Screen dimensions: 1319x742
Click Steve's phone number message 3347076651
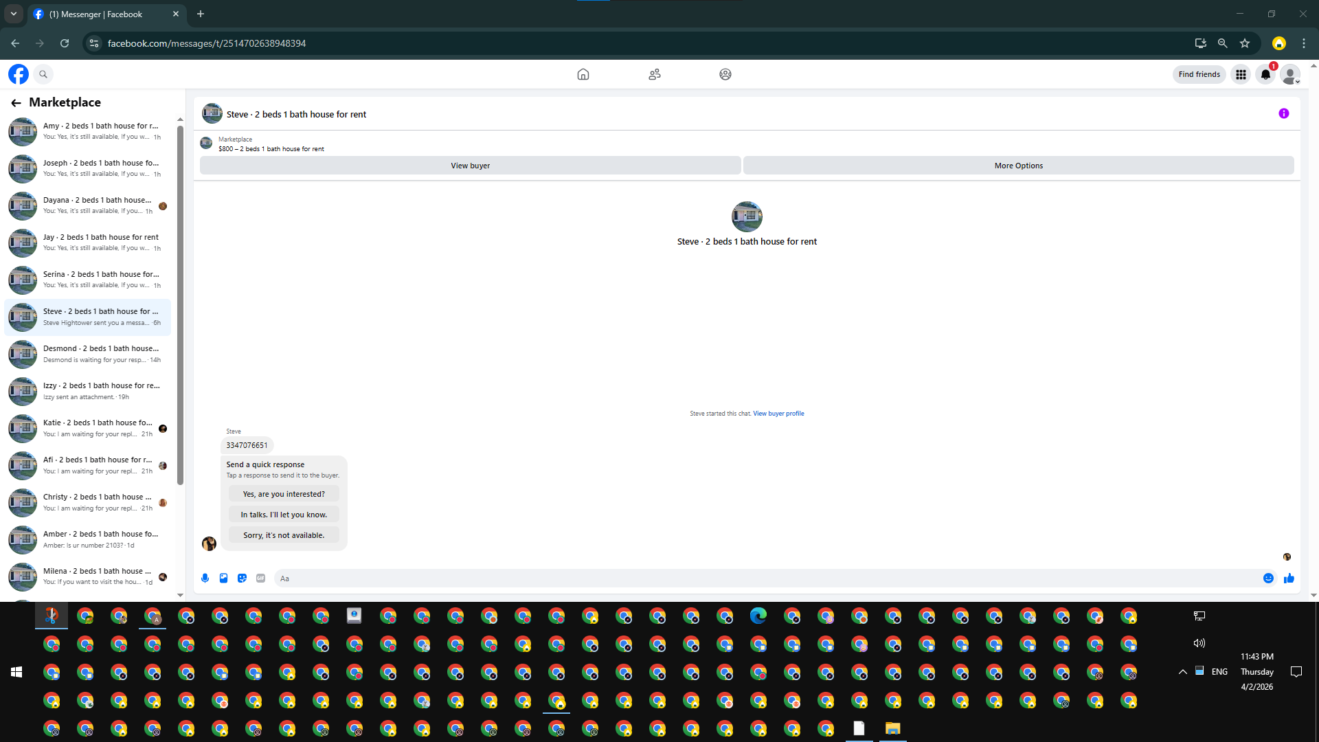(x=247, y=445)
